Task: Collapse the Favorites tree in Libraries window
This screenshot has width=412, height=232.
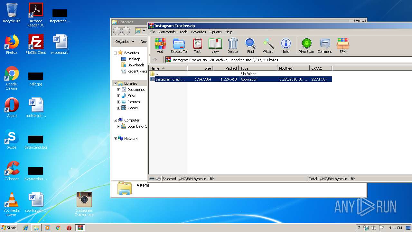Action: tap(115, 53)
